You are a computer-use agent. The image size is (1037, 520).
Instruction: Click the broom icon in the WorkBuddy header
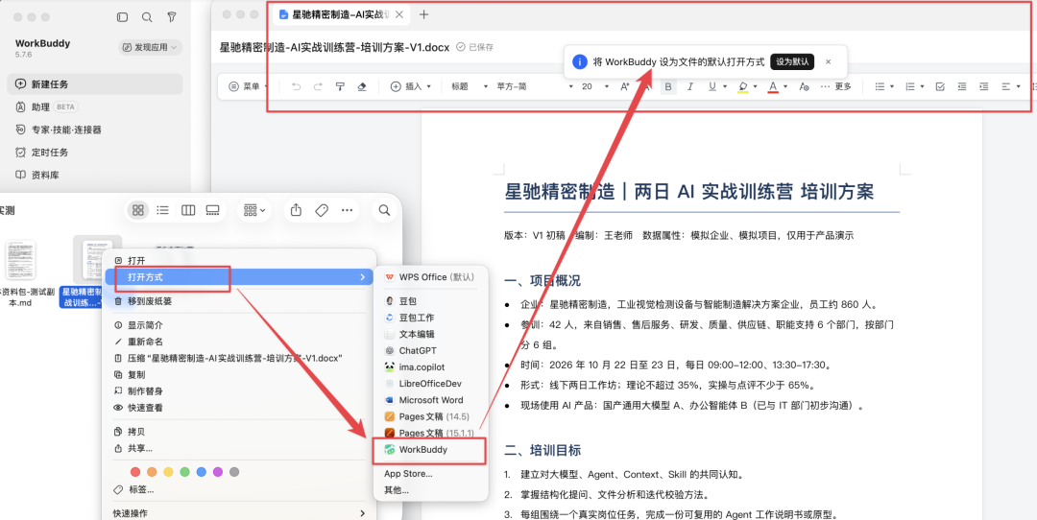[x=171, y=17]
